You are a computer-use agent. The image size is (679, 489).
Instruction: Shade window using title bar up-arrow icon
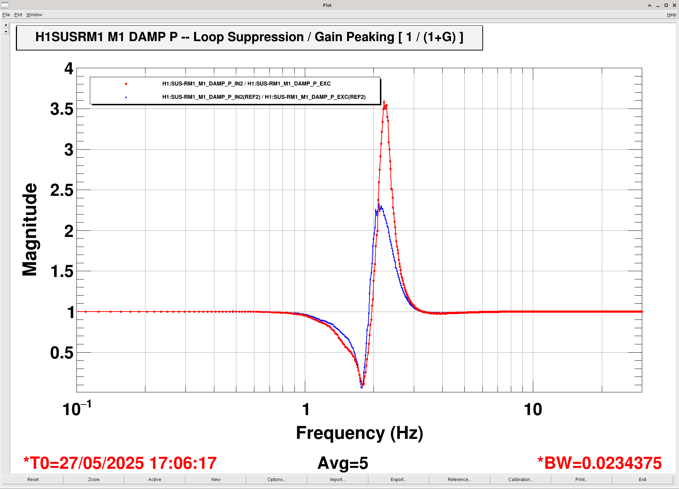pyautogui.click(x=649, y=5)
